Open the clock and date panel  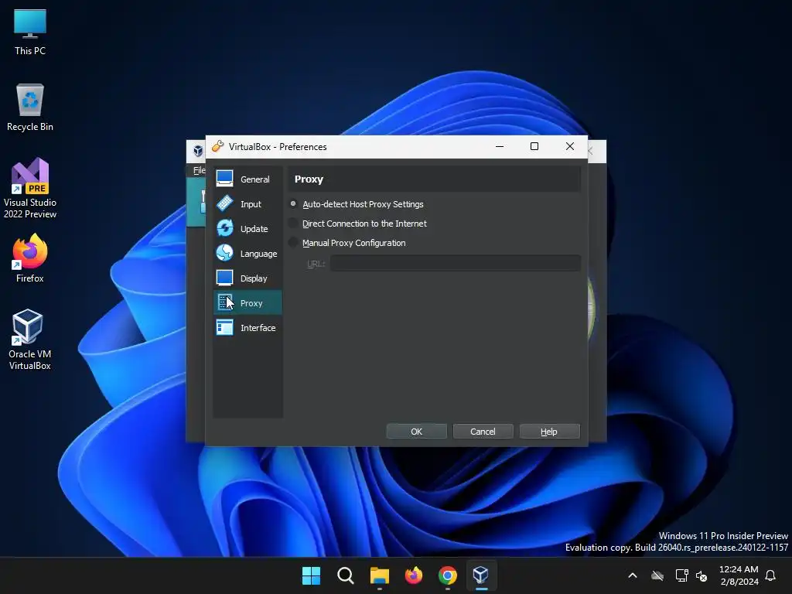(x=739, y=575)
